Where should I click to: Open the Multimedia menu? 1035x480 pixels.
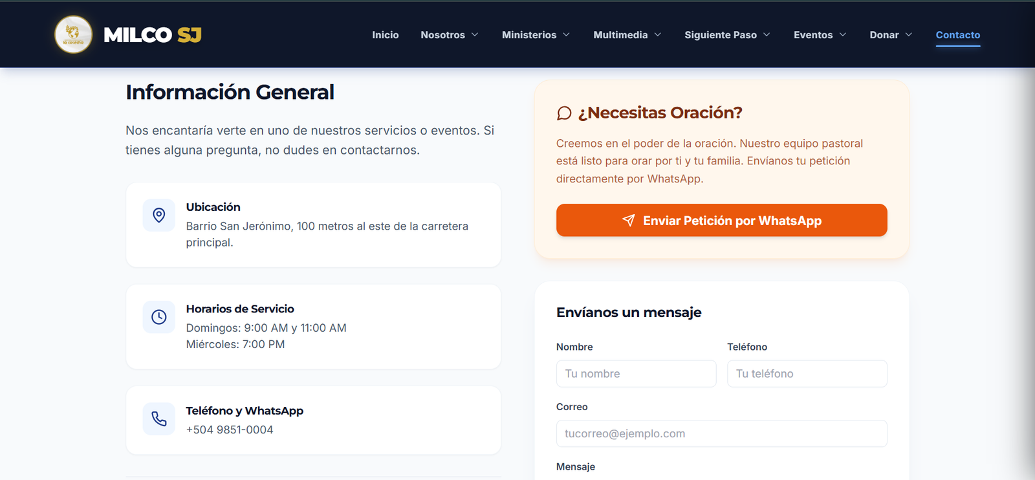620,35
